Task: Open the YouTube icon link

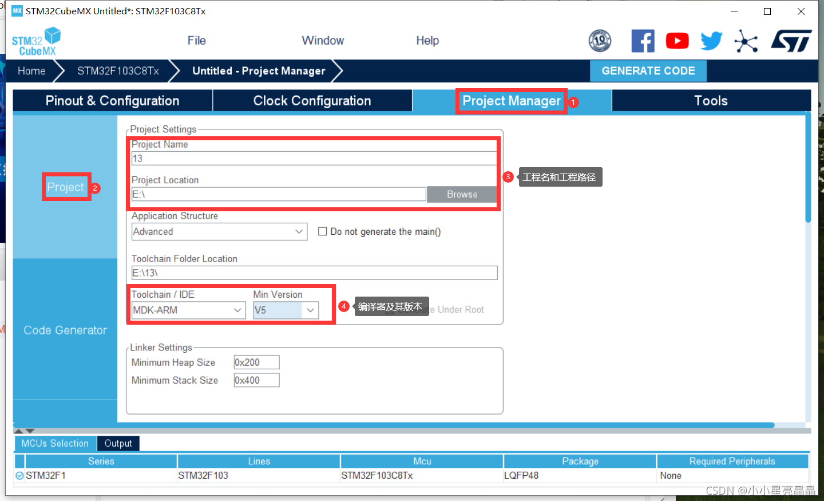Action: tap(677, 41)
